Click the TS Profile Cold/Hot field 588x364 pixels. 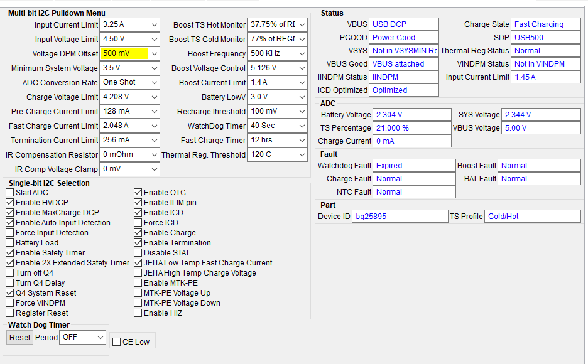click(533, 217)
